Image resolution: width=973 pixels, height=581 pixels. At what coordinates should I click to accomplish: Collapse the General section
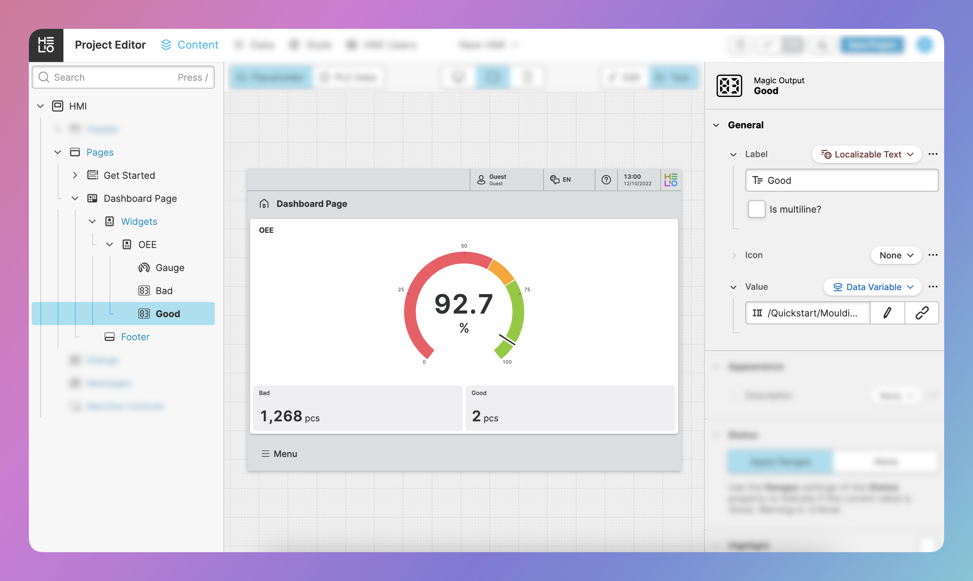716,125
